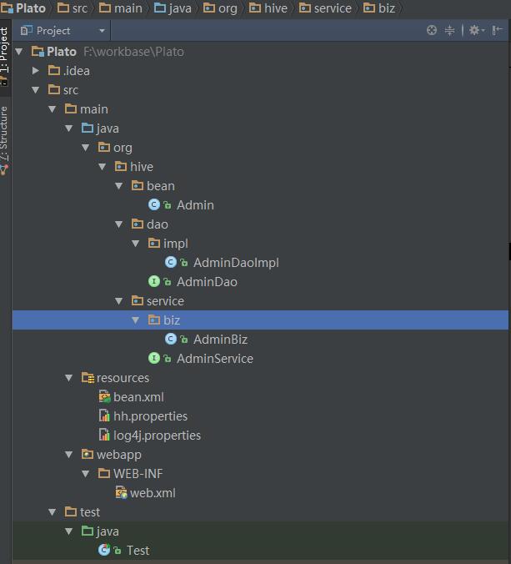Click the Admin class icon under bean
Viewport: 511px width, 564px height.
[154, 205]
